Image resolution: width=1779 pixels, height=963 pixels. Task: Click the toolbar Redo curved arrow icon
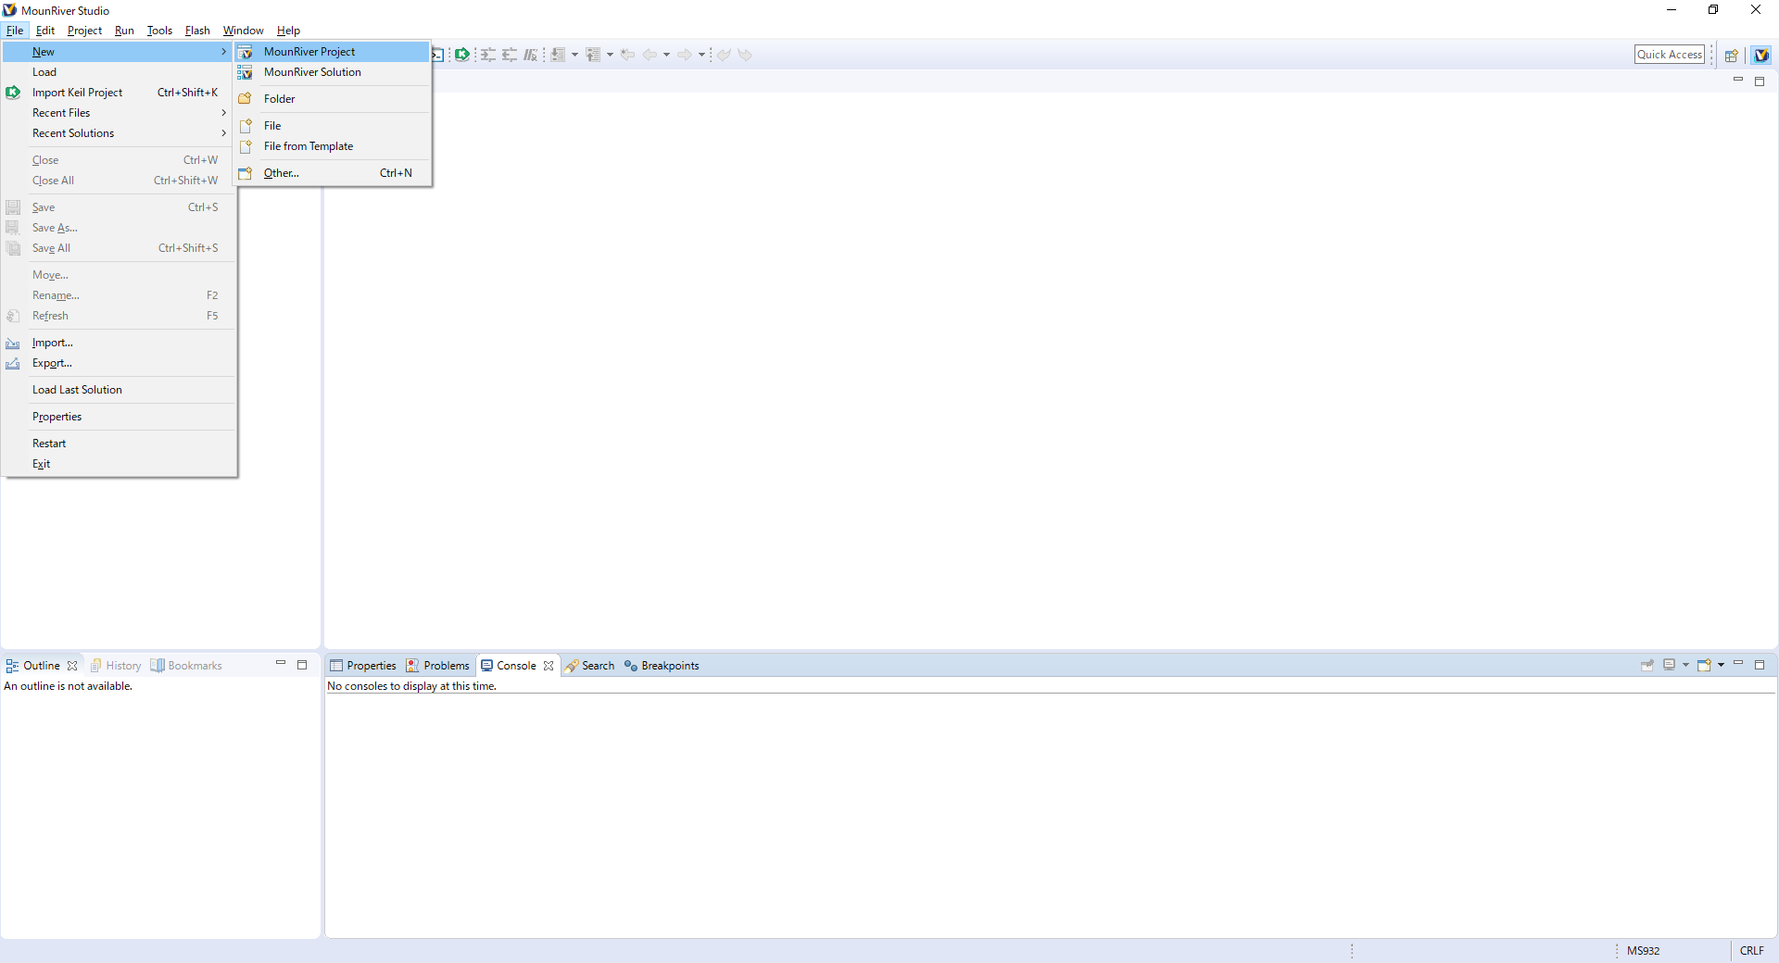(745, 55)
